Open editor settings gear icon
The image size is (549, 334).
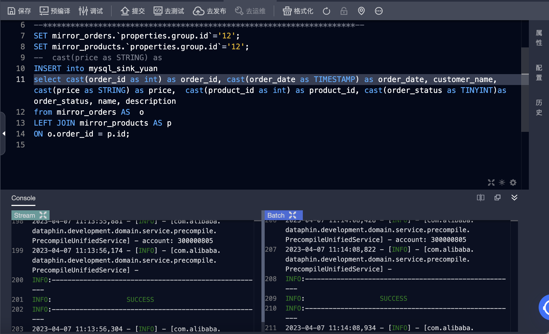[x=513, y=183]
